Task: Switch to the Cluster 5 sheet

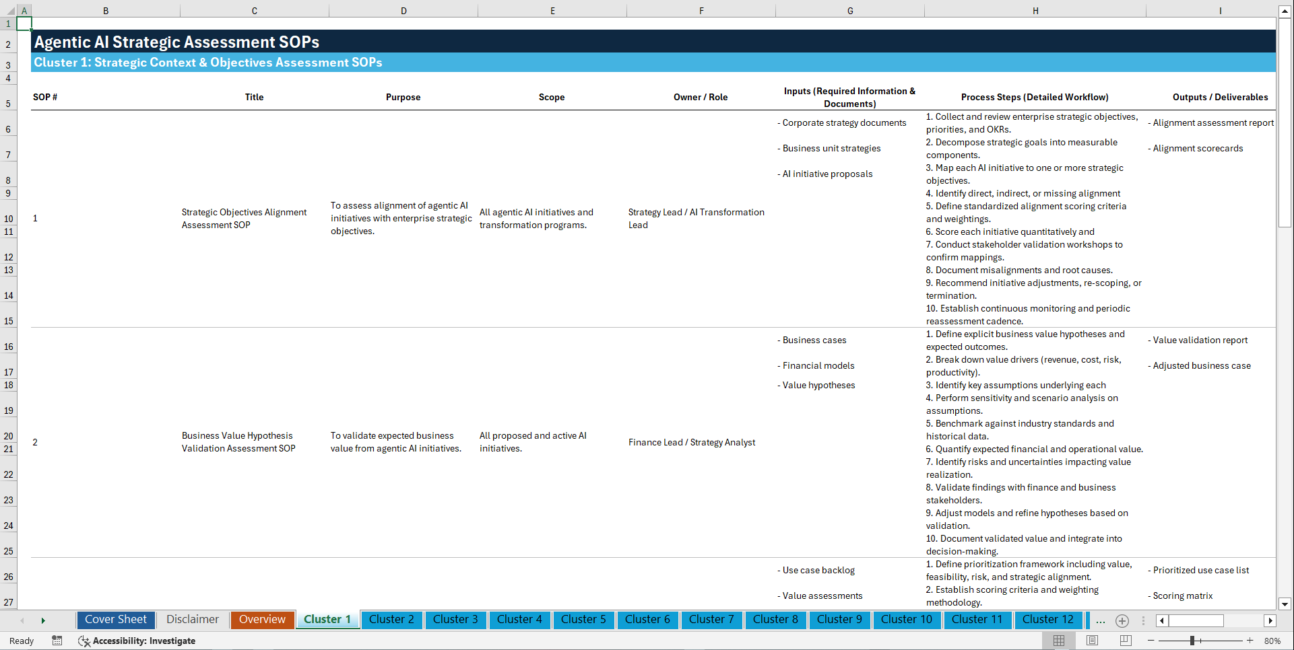Action: pyautogui.click(x=583, y=620)
